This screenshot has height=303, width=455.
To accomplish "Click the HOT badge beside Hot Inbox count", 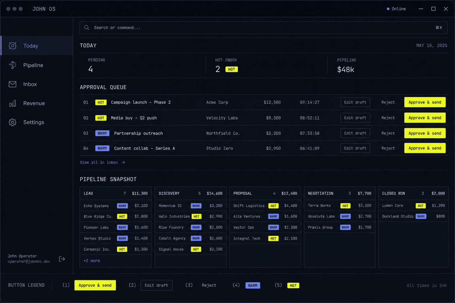I will pyautogui.click(x=231, y=69).
